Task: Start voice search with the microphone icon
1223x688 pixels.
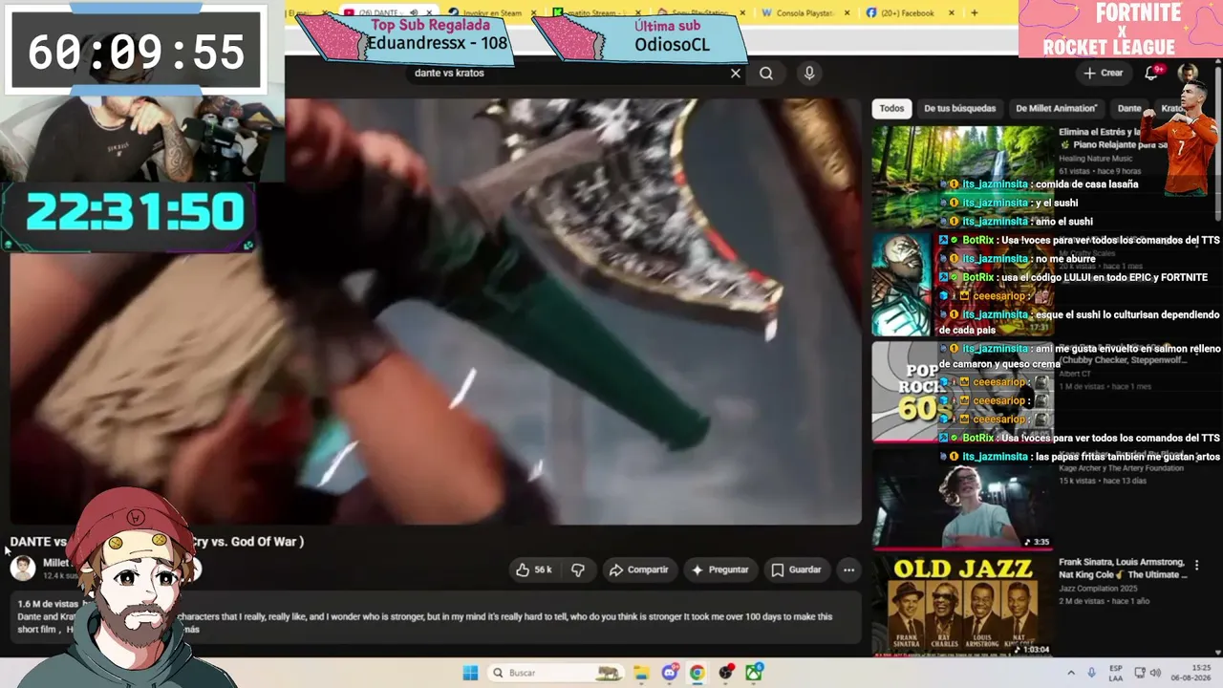Action: (x=809, y=74)
